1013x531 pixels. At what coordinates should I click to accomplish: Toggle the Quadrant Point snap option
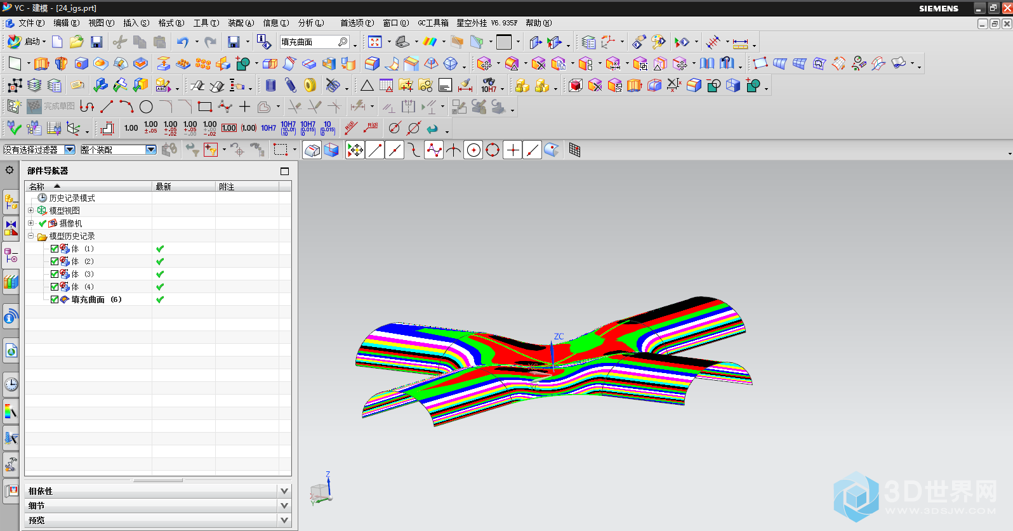(x=493, y=150)
